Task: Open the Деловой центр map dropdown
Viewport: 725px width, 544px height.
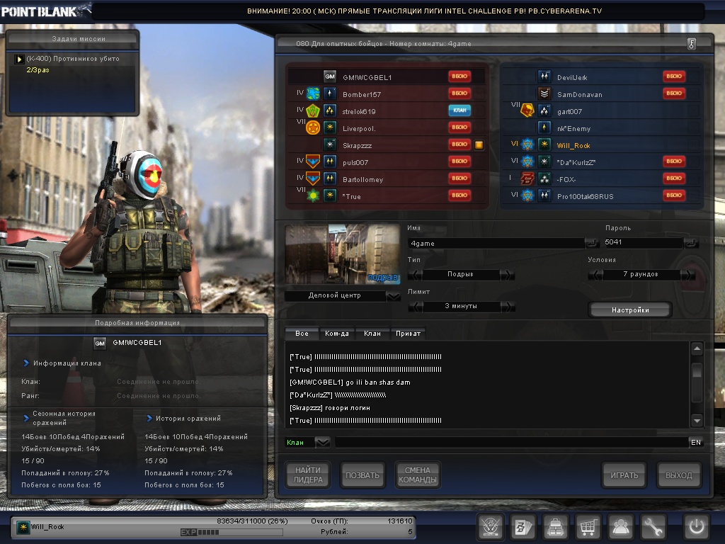Action: point(394,296)
